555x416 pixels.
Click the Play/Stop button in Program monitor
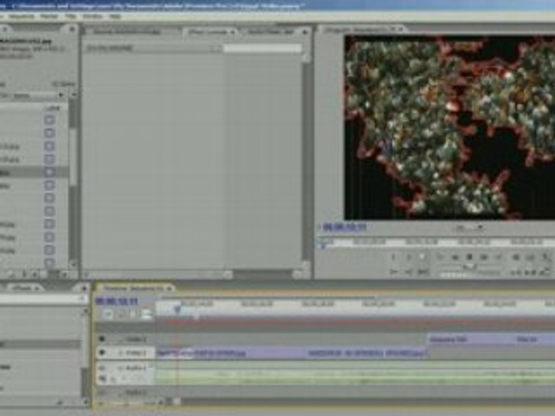point(469,257)
